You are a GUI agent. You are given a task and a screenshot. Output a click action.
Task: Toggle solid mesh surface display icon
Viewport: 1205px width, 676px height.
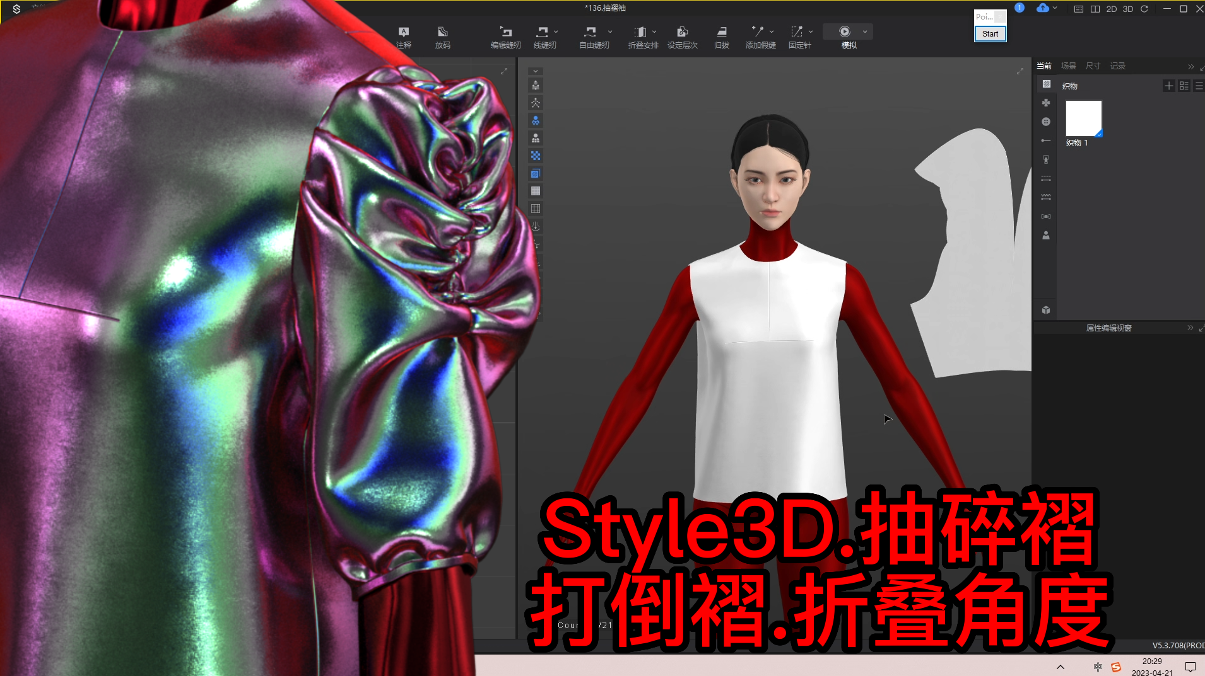(536, 191)
